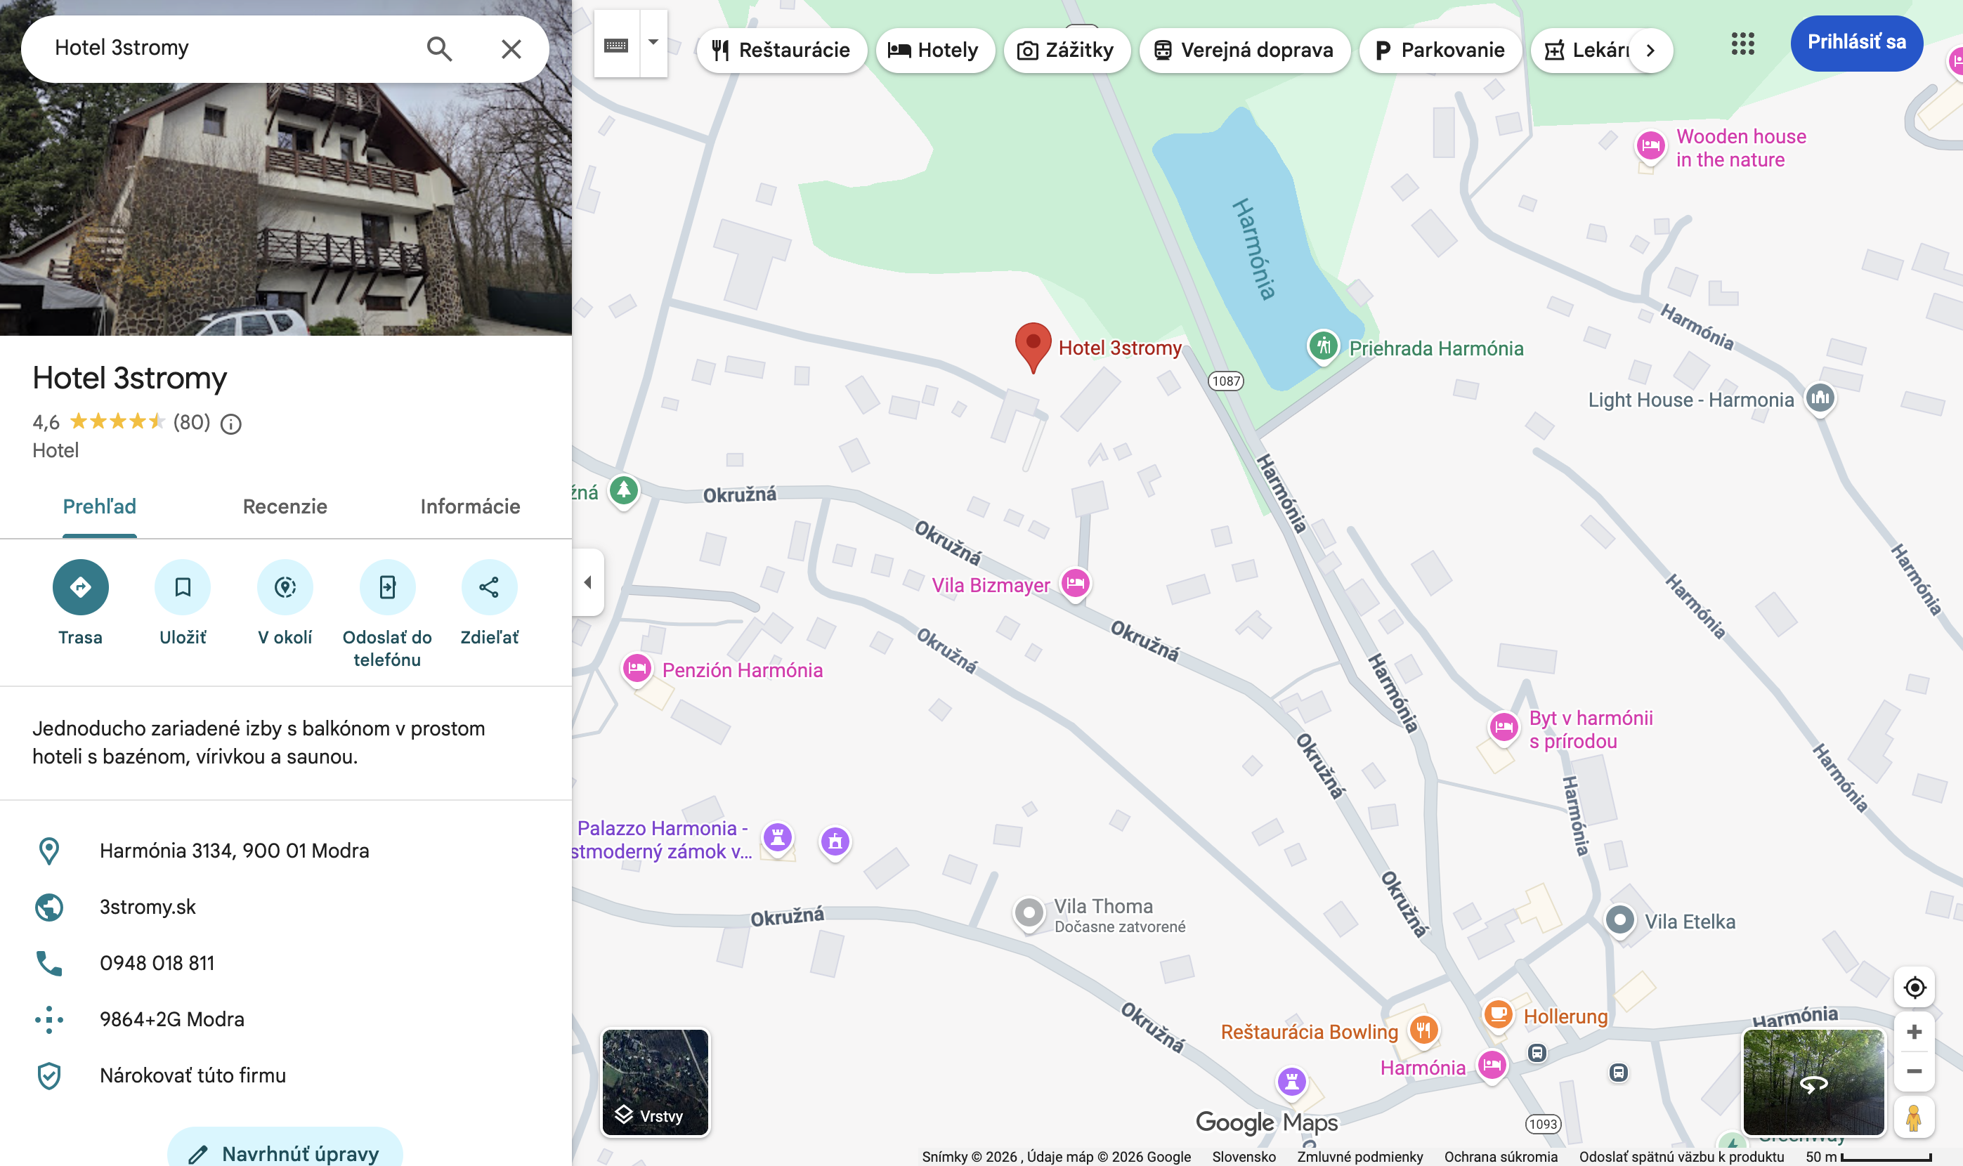The image size is (1963, 1166).
Task: Send to phone via Odoslať do telefónu
Action: click(x=386, y=587)
